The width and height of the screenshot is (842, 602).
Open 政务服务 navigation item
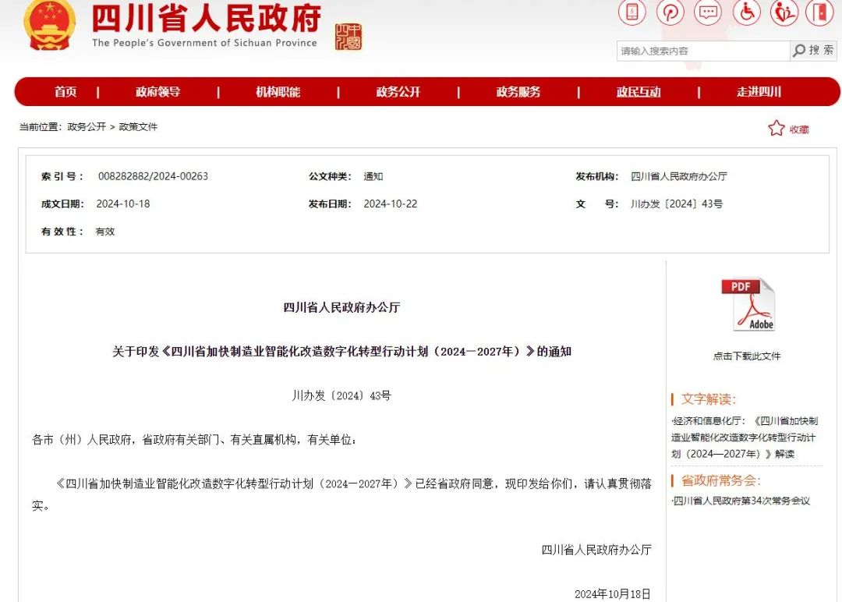click(x=518, y=92)
